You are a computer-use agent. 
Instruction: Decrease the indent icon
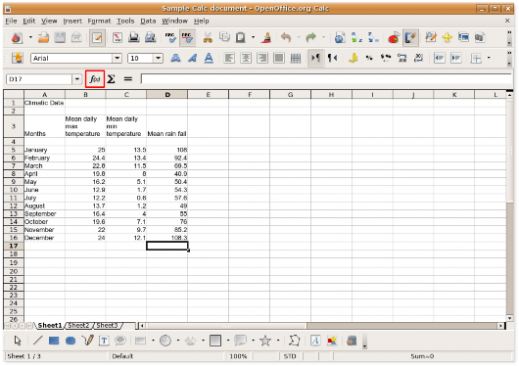click(440, 59)
